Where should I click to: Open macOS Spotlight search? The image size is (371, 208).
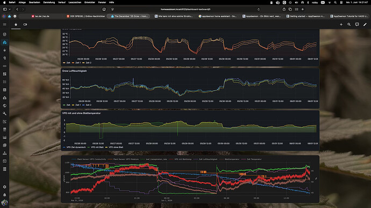click(x=336, y=2)
